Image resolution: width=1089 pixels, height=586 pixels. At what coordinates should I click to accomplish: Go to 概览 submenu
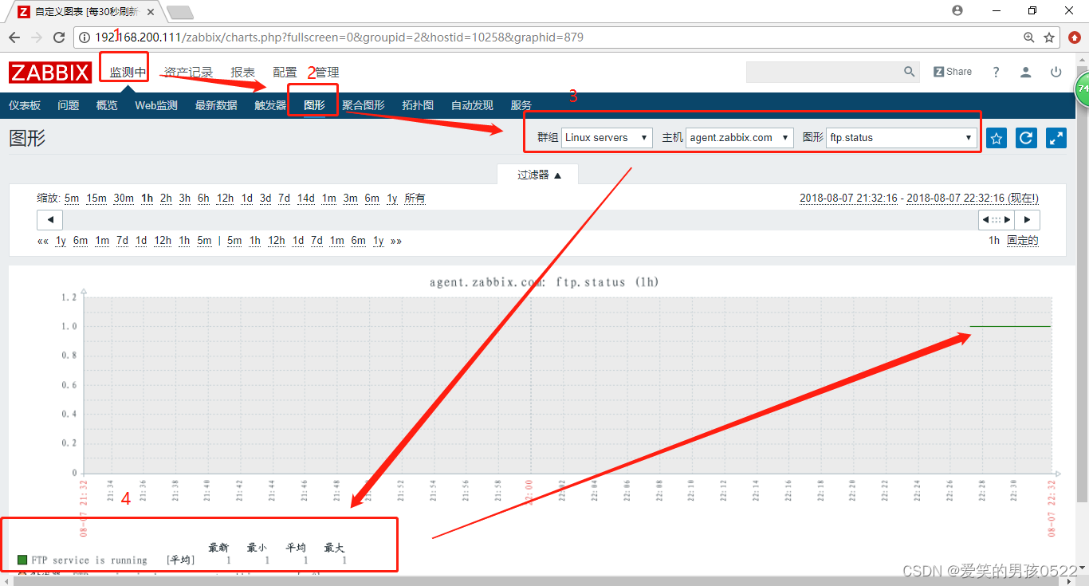[x=107, y=105]
